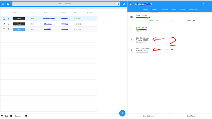Image resolution: width=212 pixels, height=119 pixels.
Task: Open the Ledger tab
Action: (x=174, y=9)
